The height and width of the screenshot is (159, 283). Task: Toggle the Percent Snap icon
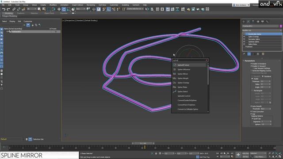tap(114, 9)
